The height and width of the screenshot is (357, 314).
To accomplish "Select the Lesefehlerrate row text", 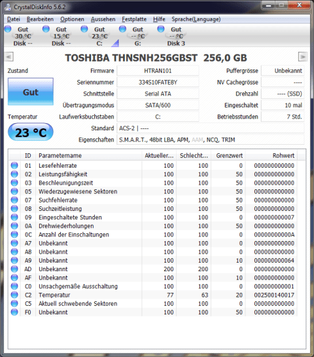I will pos(58,166).
